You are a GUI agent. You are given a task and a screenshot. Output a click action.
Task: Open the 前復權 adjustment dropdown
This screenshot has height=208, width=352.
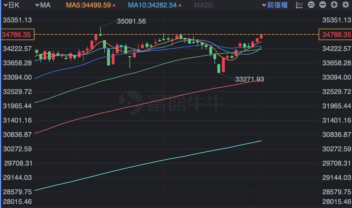tap(275, 5)
